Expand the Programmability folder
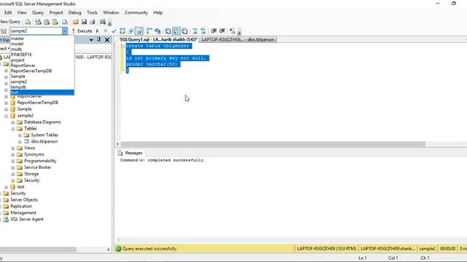 (13, 162)
